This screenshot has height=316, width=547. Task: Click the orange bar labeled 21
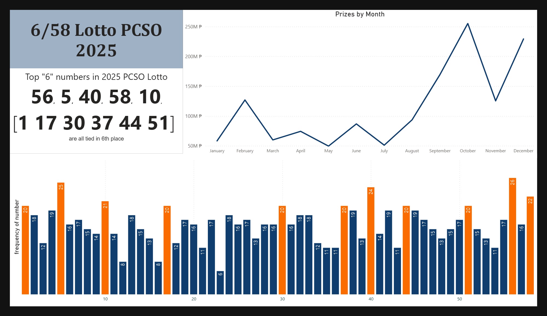105,248
